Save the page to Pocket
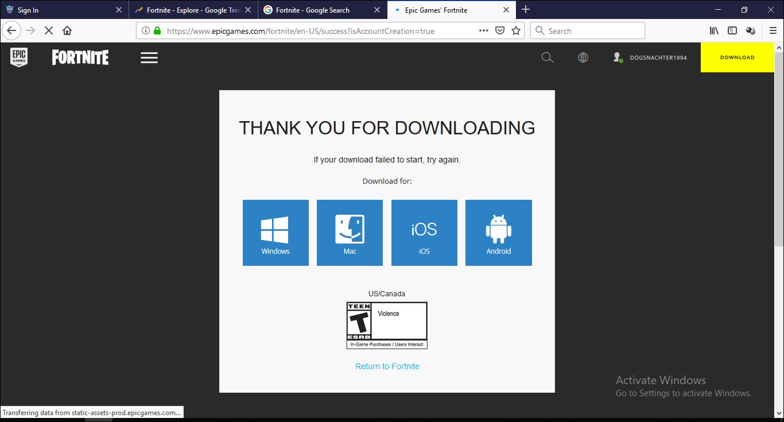This screenshot has width=784, height=422. 500,31
